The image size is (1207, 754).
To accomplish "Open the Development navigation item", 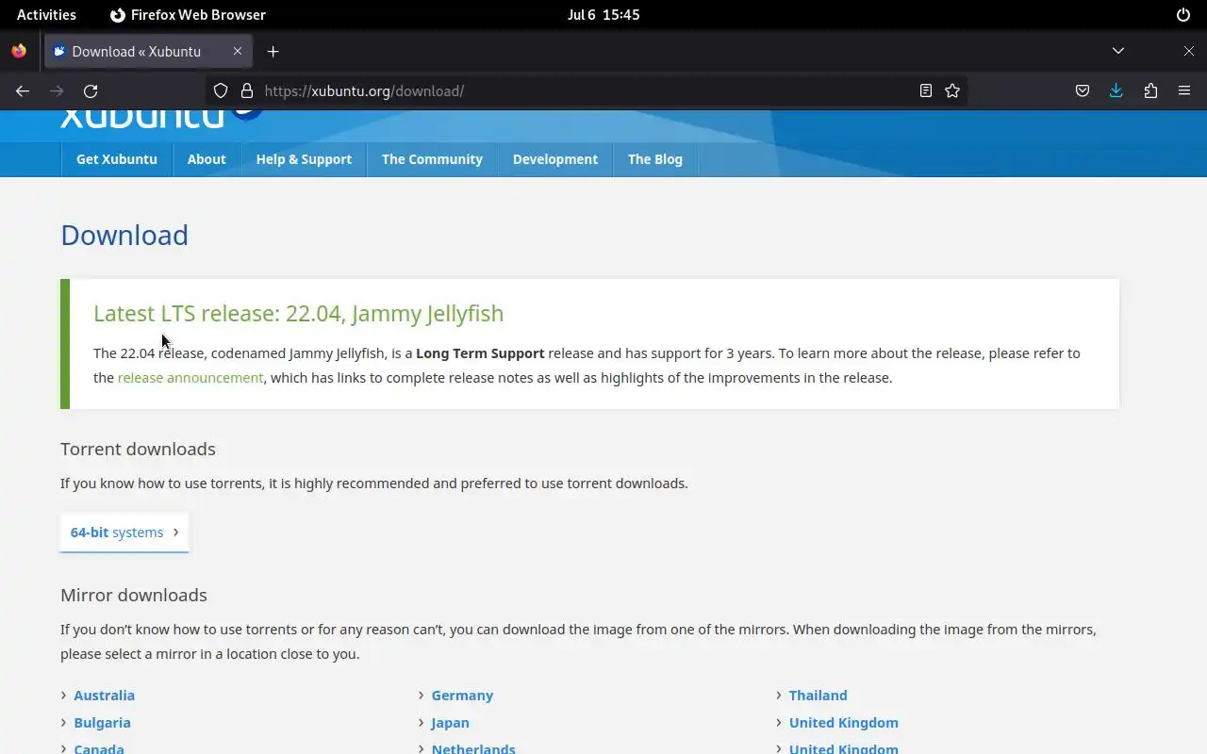I will 555,159.
